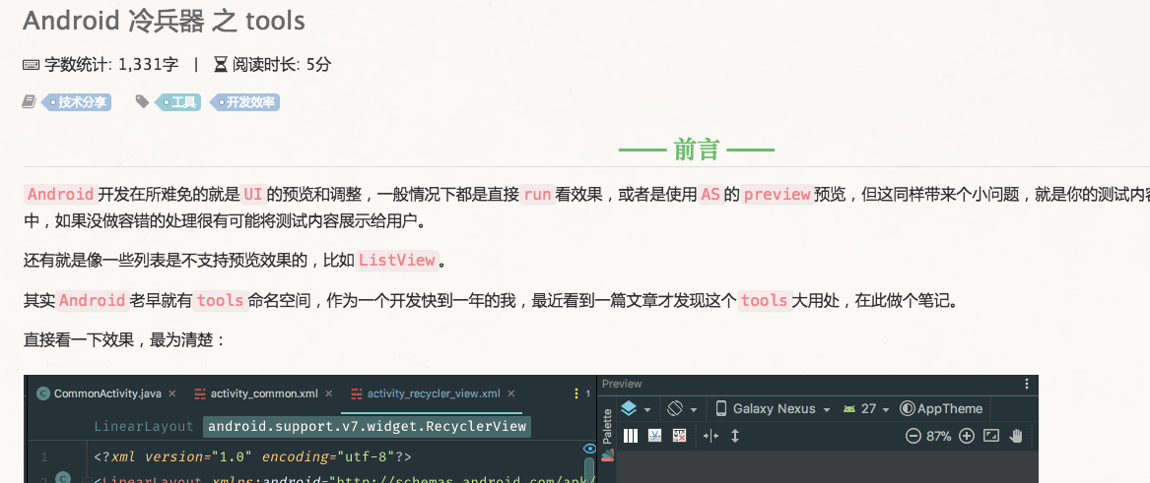Open the 开发效率 tag link
Image resolution: width=1150 pixels, height=483 pixels.
coord(244,102)
